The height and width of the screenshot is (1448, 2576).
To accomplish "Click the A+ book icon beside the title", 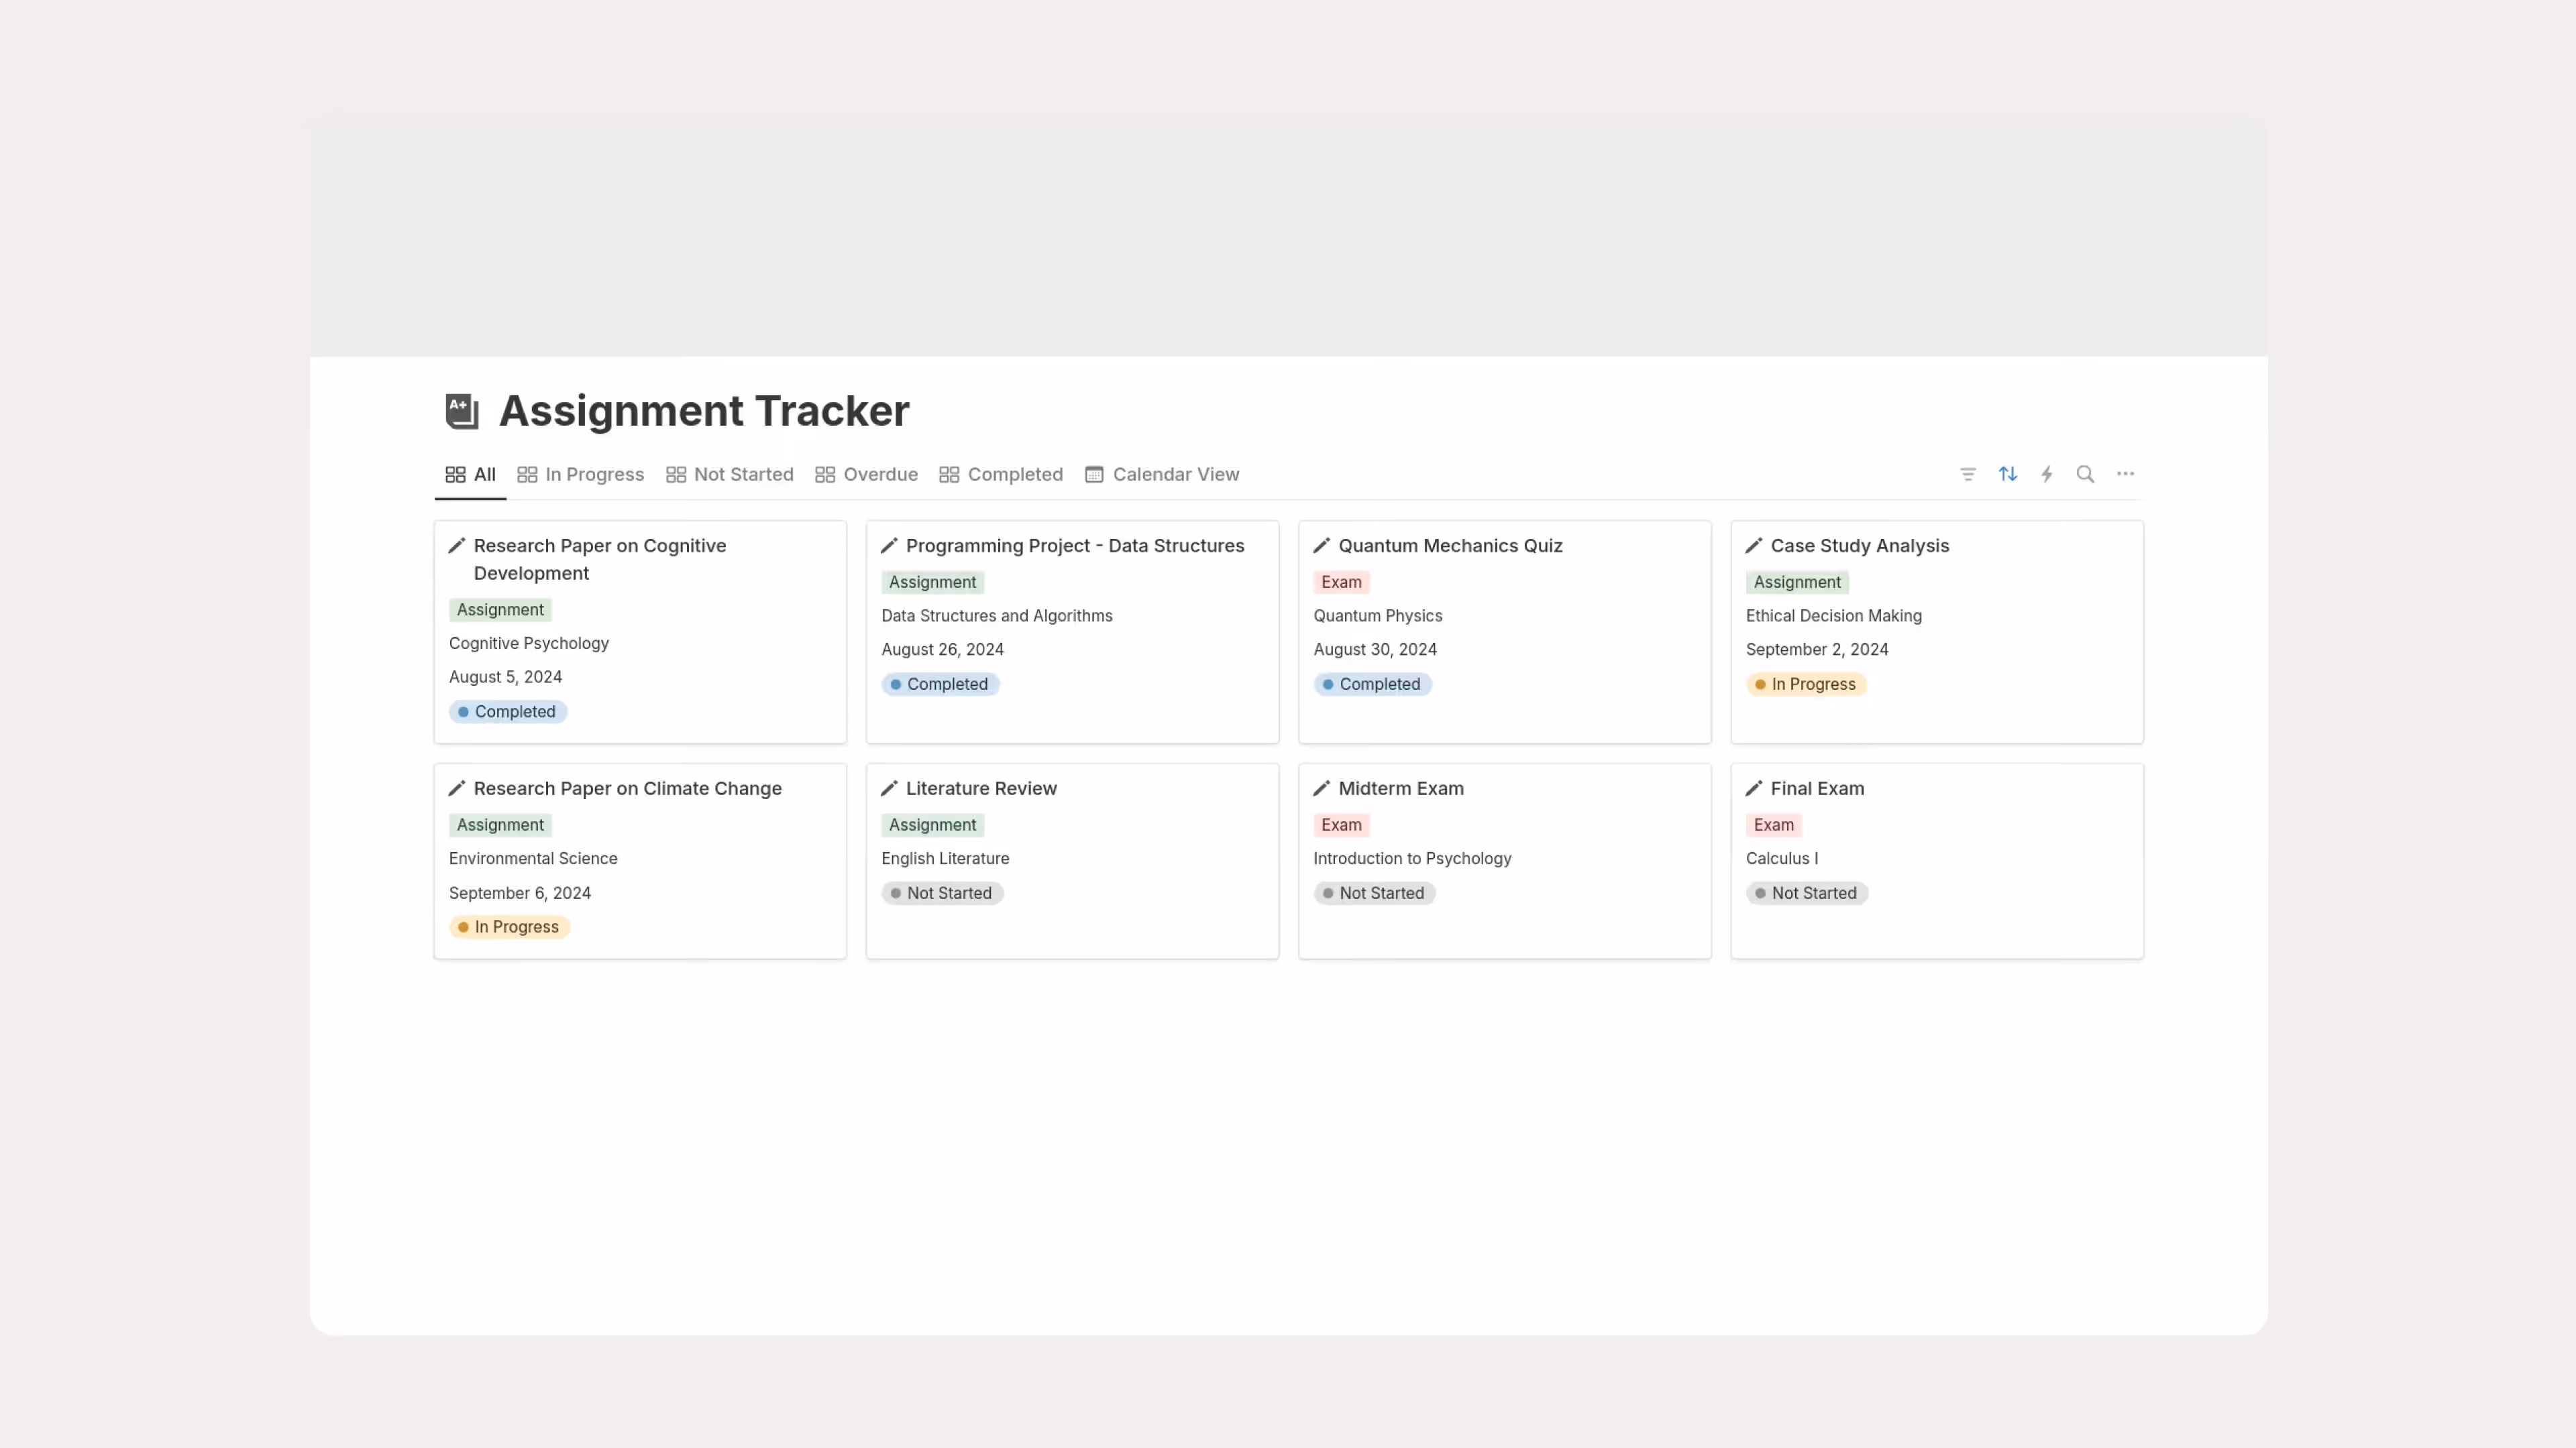I will pos(461,411).
